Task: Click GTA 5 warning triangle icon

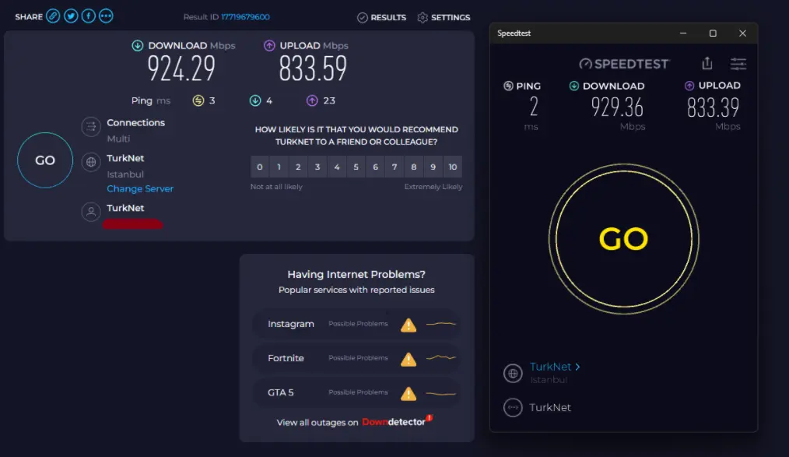Action: (x=409, y=394)
